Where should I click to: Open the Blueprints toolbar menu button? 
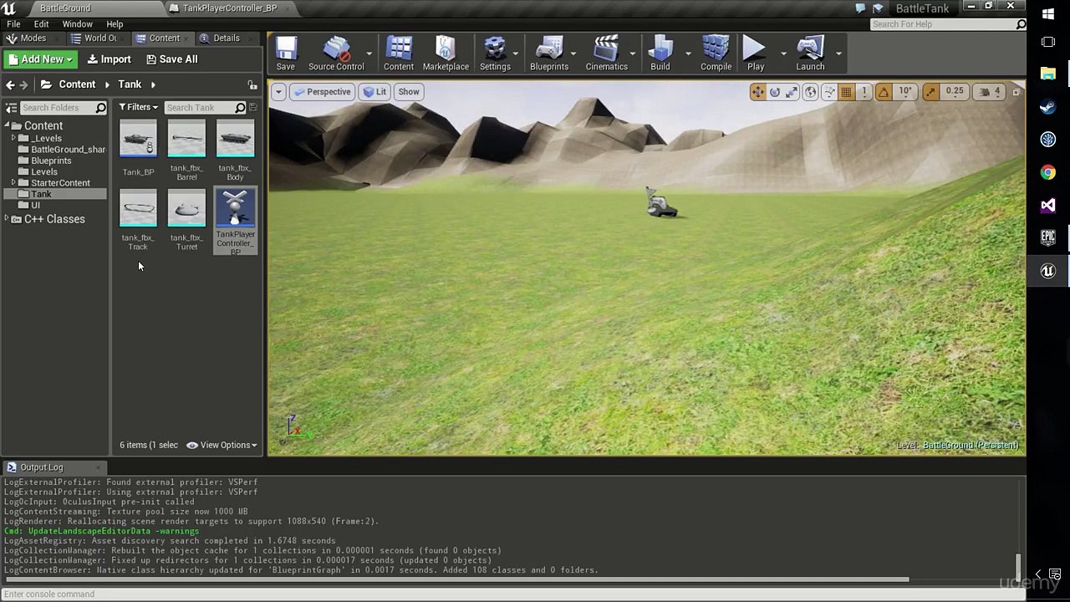click(549, 54)
